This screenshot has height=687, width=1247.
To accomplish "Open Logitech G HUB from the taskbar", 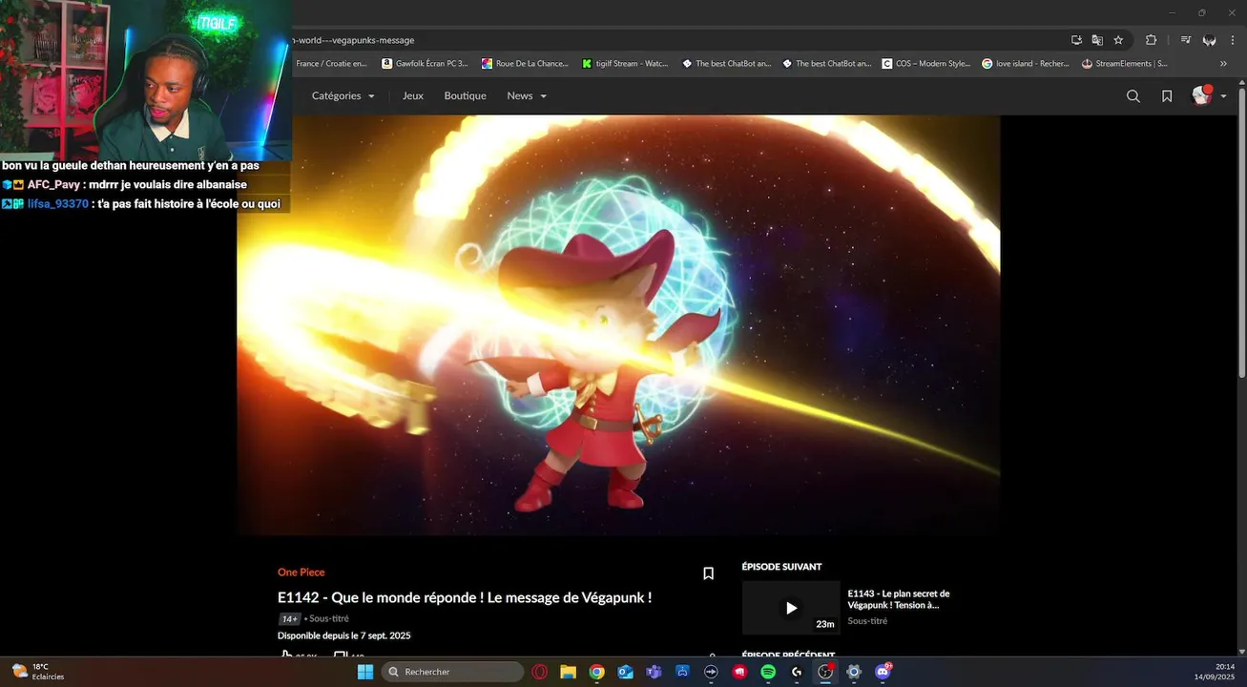I will (x=797, y=672).
